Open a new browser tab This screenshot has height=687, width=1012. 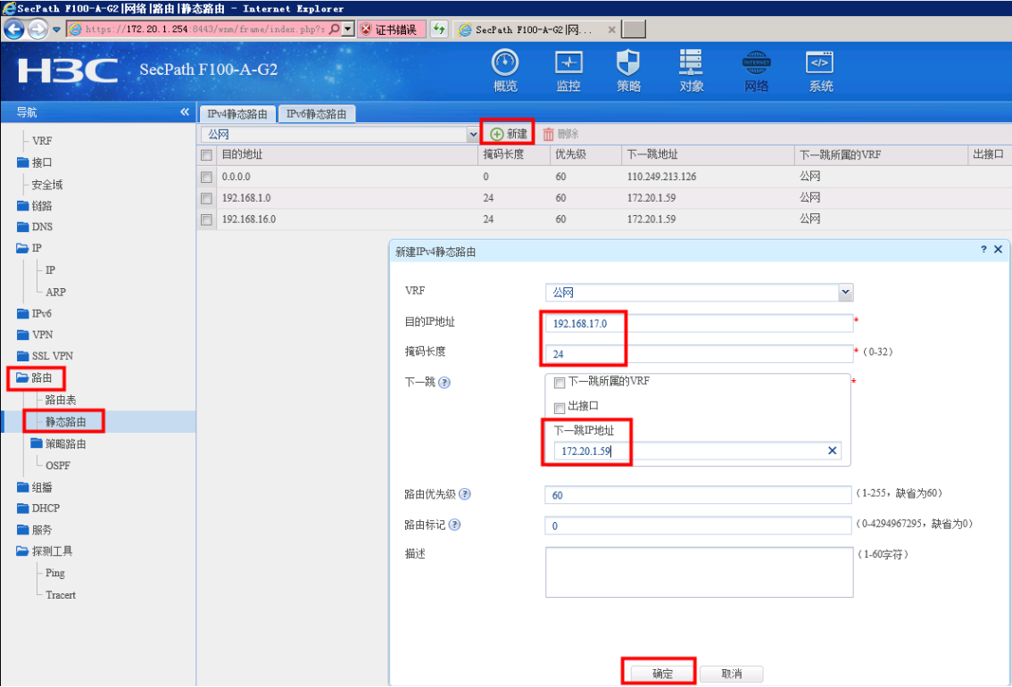tap(633, 29)
